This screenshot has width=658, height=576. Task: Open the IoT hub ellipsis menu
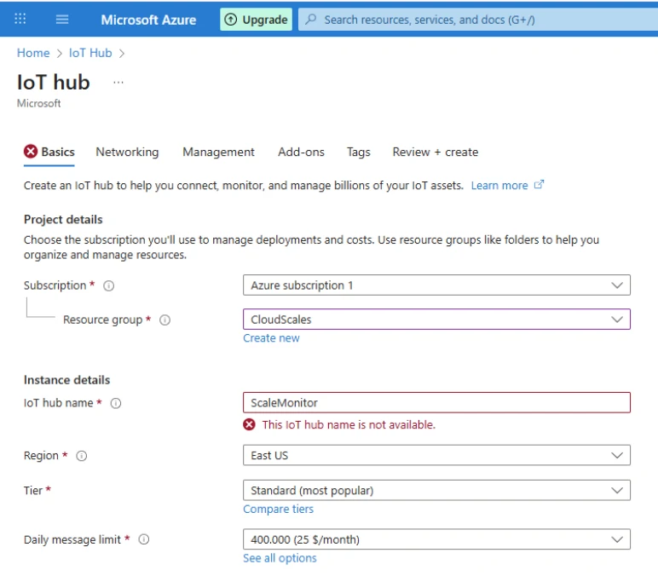118,83
